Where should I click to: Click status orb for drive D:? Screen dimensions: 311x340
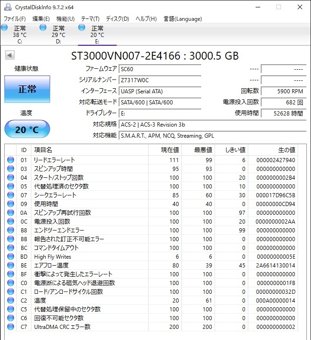[43, 28]
